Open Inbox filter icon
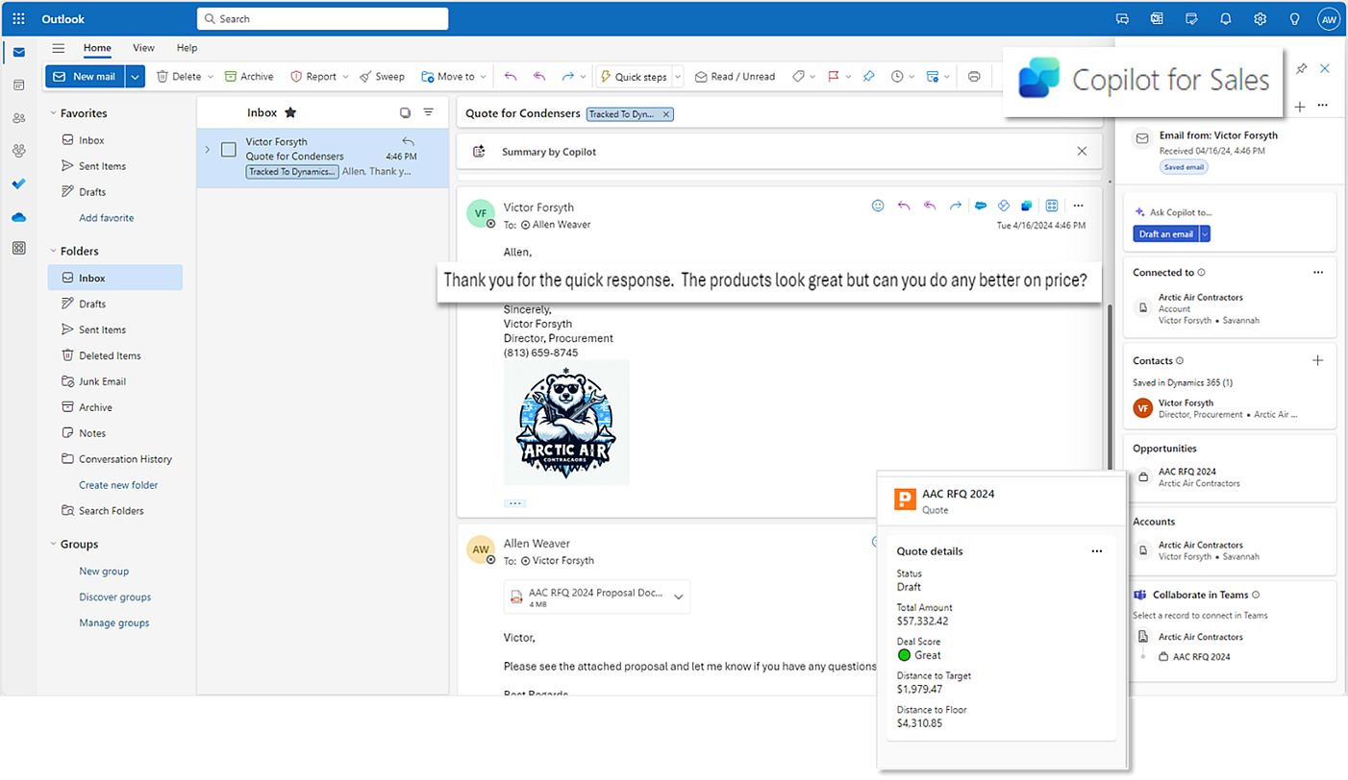This screenshot has width=1348, height=780. pyautogui.click(x=429, y=112)
